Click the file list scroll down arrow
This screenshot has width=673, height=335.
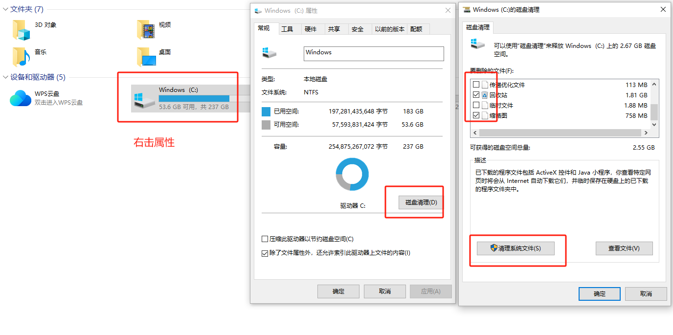point(654,124)
